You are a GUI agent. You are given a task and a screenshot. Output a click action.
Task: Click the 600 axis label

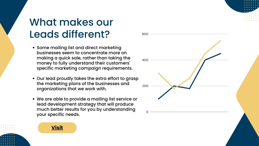click(x=145, y=34)
